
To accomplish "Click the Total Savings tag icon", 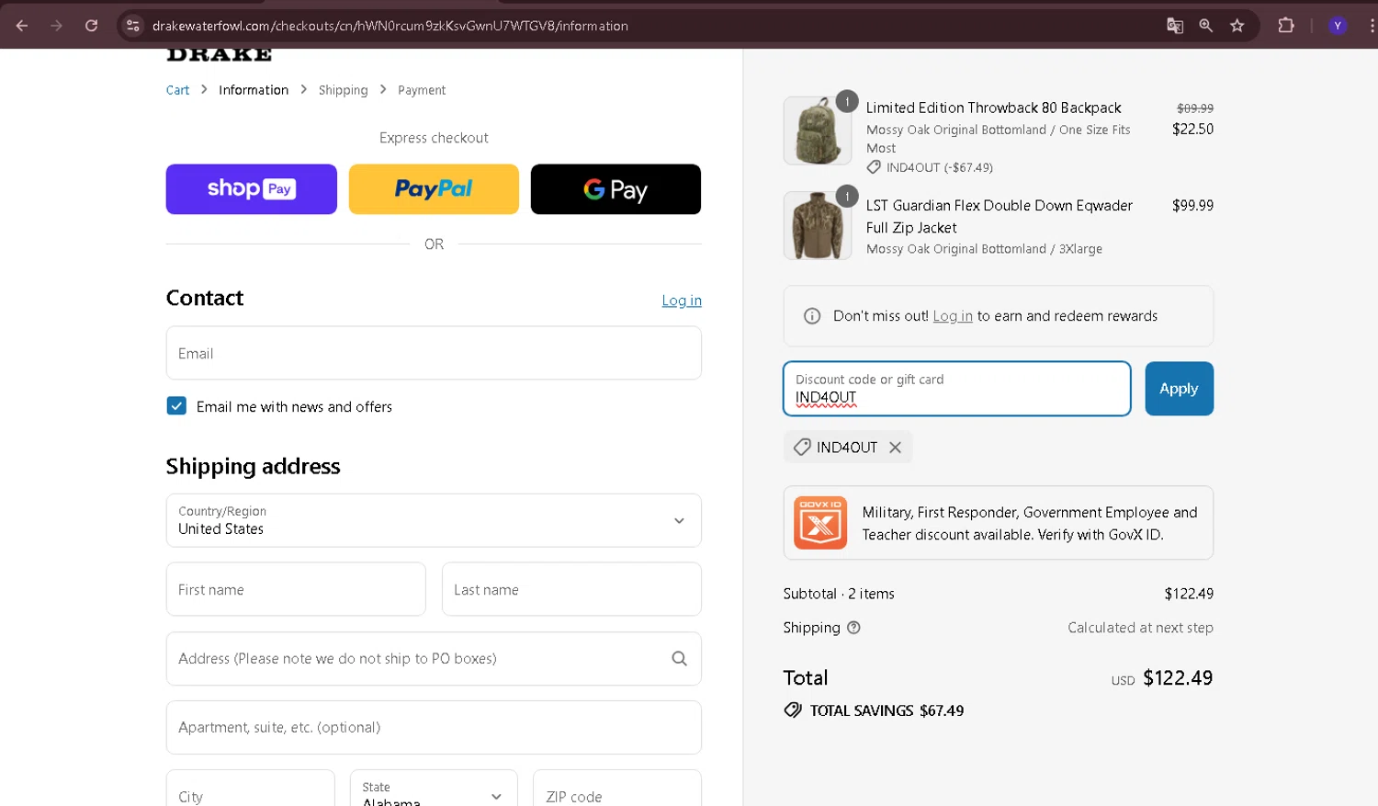I will coord(793,710).
